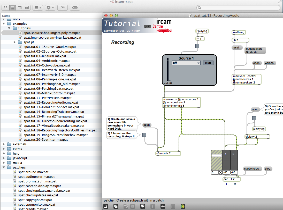
Task: Click the 'loudspeakers az -30 30' message box
Action: pyautogui.click(x=255, y=51)
